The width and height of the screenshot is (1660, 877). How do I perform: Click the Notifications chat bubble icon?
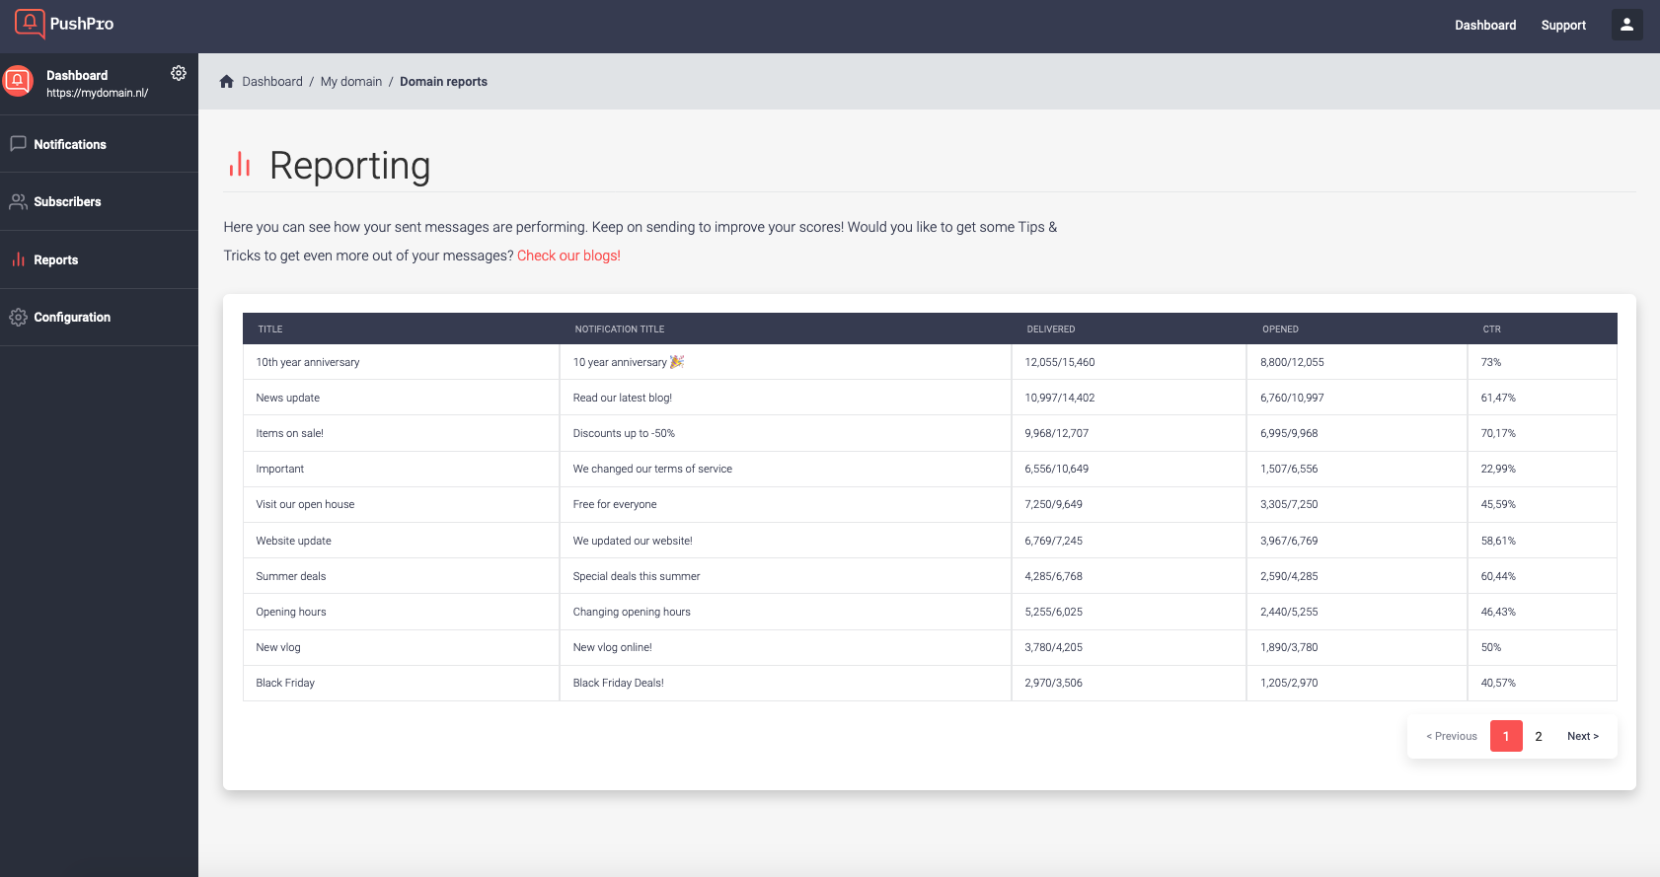tap(18, 144)
